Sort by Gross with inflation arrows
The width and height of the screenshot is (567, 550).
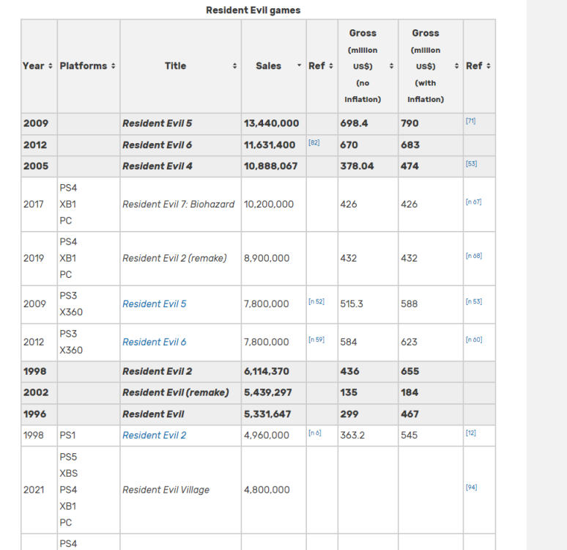[456, 66]
